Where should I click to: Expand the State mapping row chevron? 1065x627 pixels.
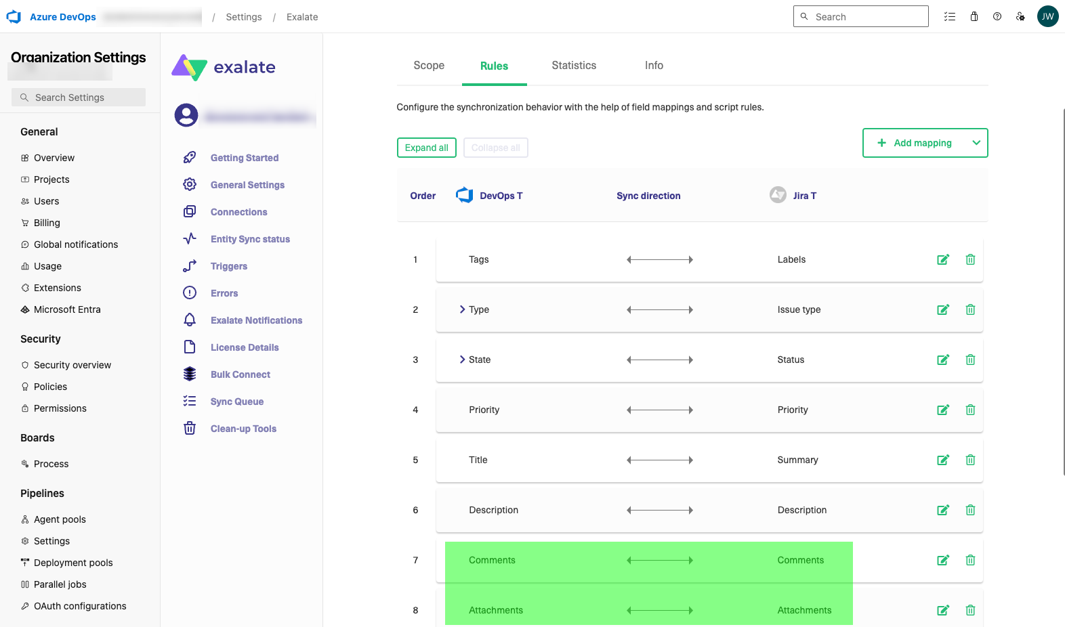[462, 360]
